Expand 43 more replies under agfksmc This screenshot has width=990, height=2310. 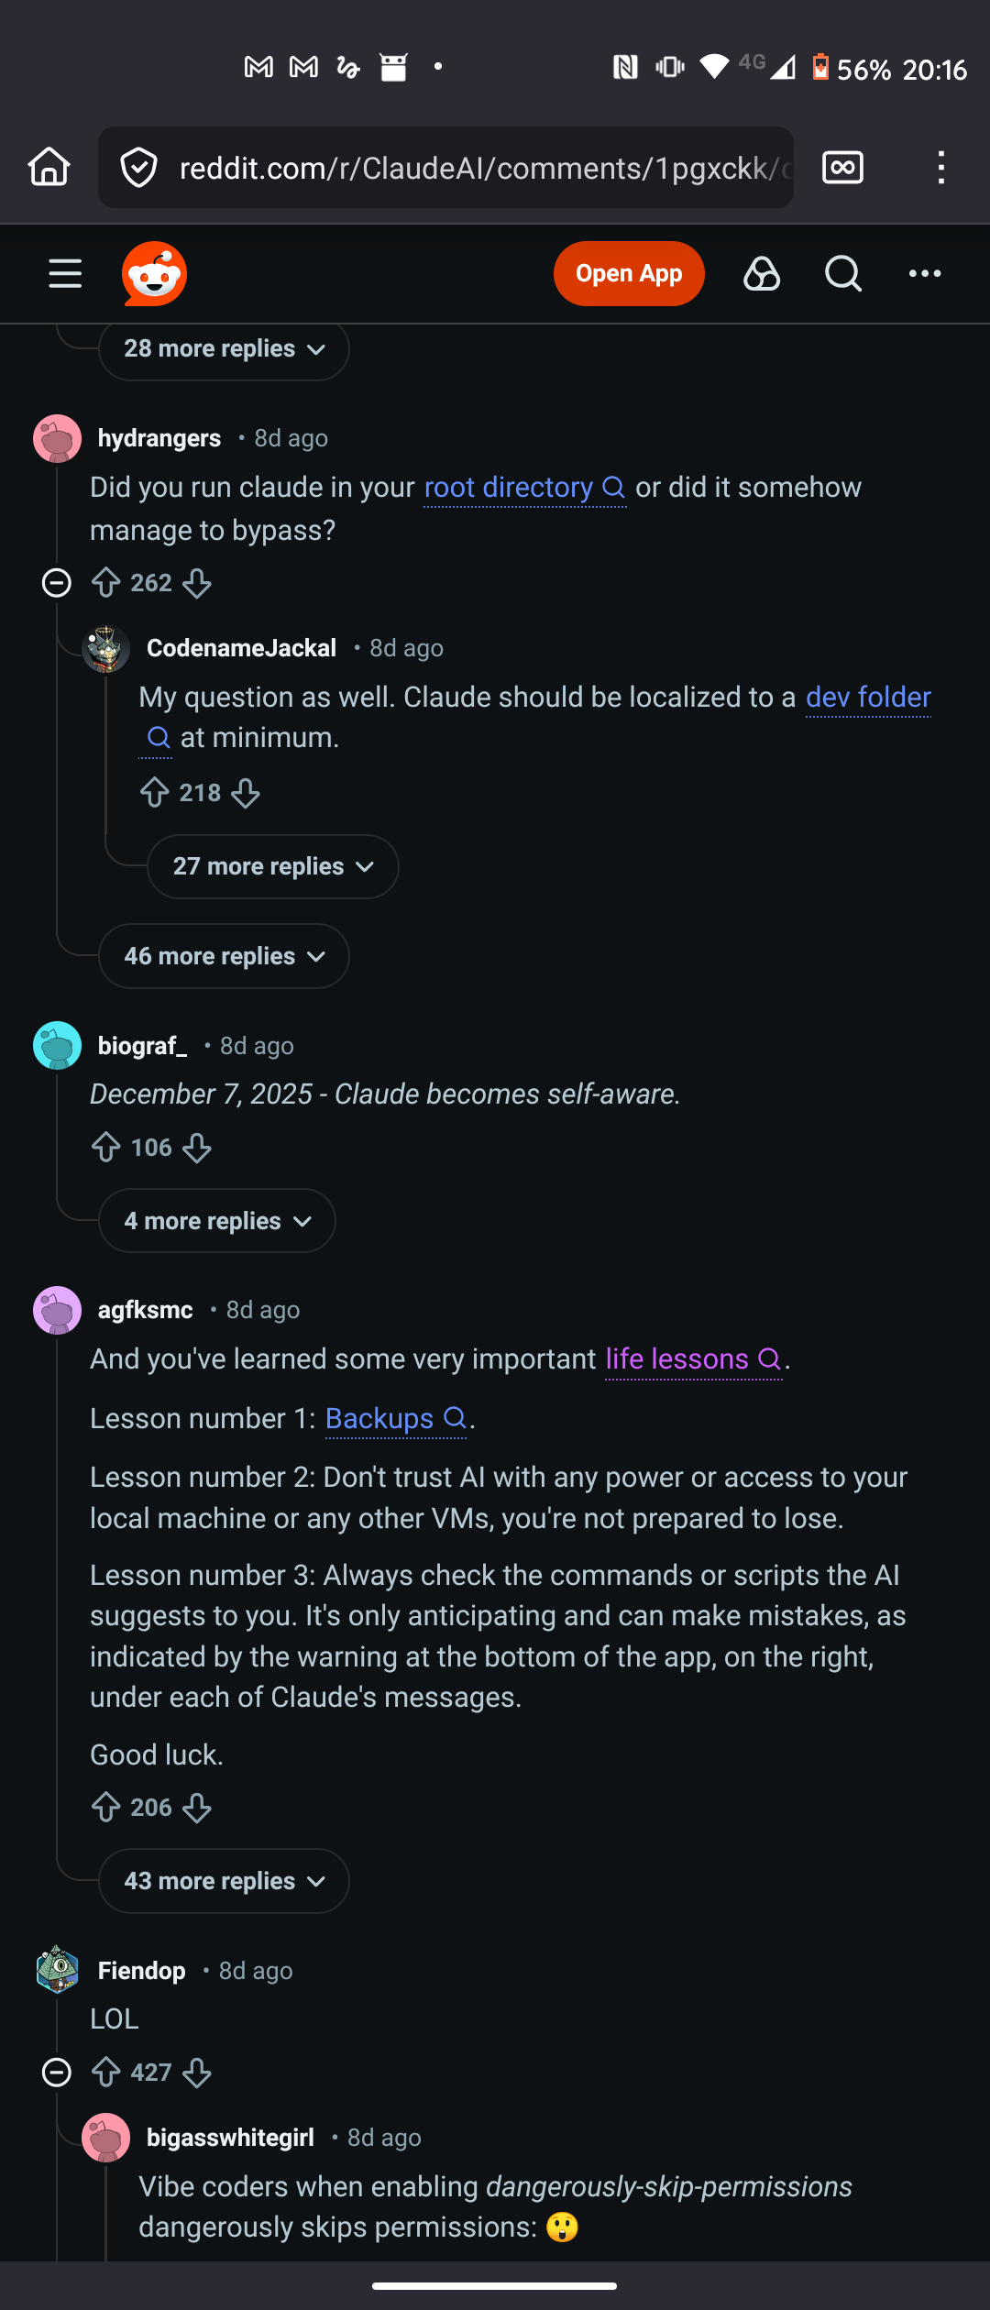[223, 1880]
